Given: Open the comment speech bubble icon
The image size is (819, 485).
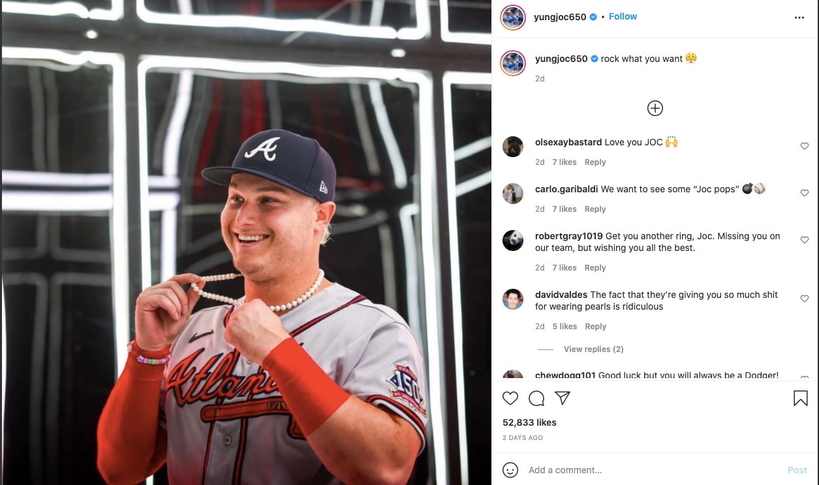Looking at the screenshot, I should point(536,398).
